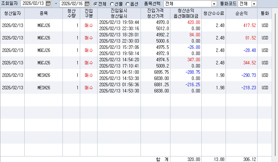278x162 pixels.
Task: Click the vertical scrollbar on the right
Action: click(275, 85)
